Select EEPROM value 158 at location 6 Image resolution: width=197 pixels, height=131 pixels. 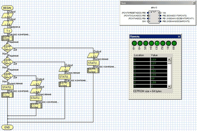coord(159,82)
